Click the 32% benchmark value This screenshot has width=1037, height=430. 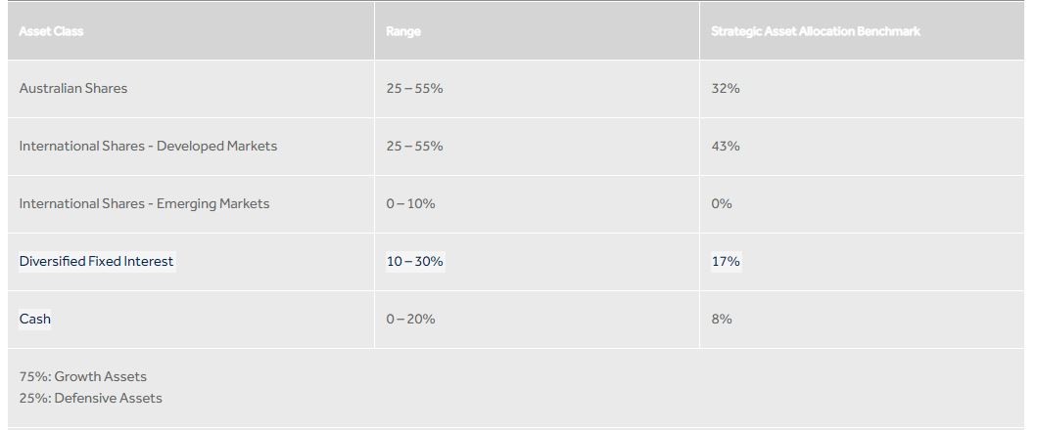pos(725,88)
